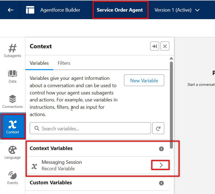The height and width of the screenshot is (194, 215).
Task: Open the Connections panel
Action: [x=12, y=101]
